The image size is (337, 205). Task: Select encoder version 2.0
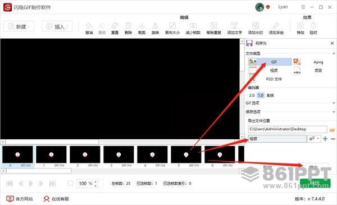[252, 95]
